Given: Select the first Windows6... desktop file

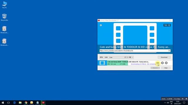Looking at the screenshot, I should (x=4, y=30).
